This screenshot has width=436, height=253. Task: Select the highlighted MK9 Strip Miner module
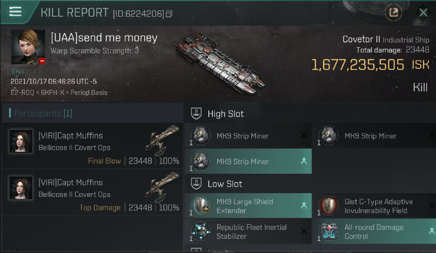click(199, 162)
